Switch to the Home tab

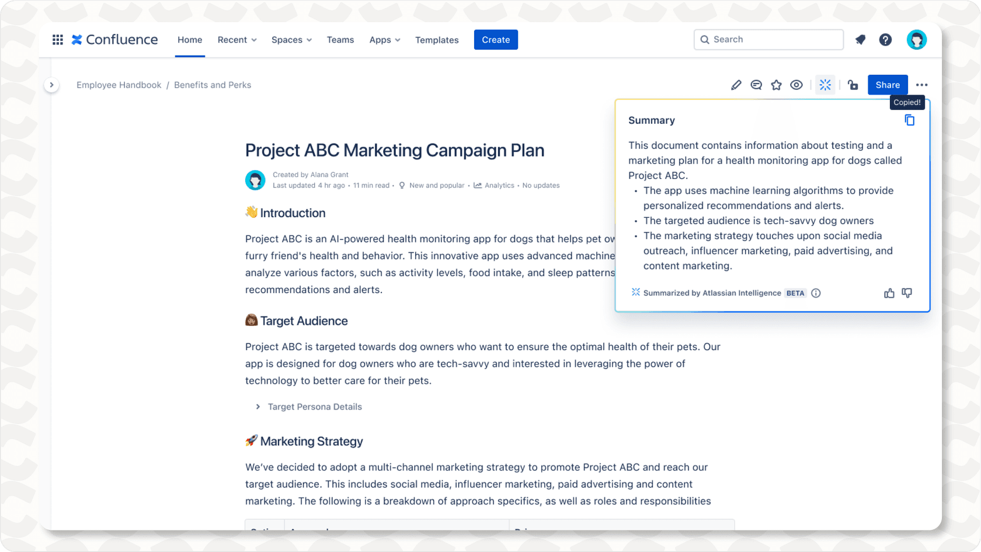click(189, 40)
